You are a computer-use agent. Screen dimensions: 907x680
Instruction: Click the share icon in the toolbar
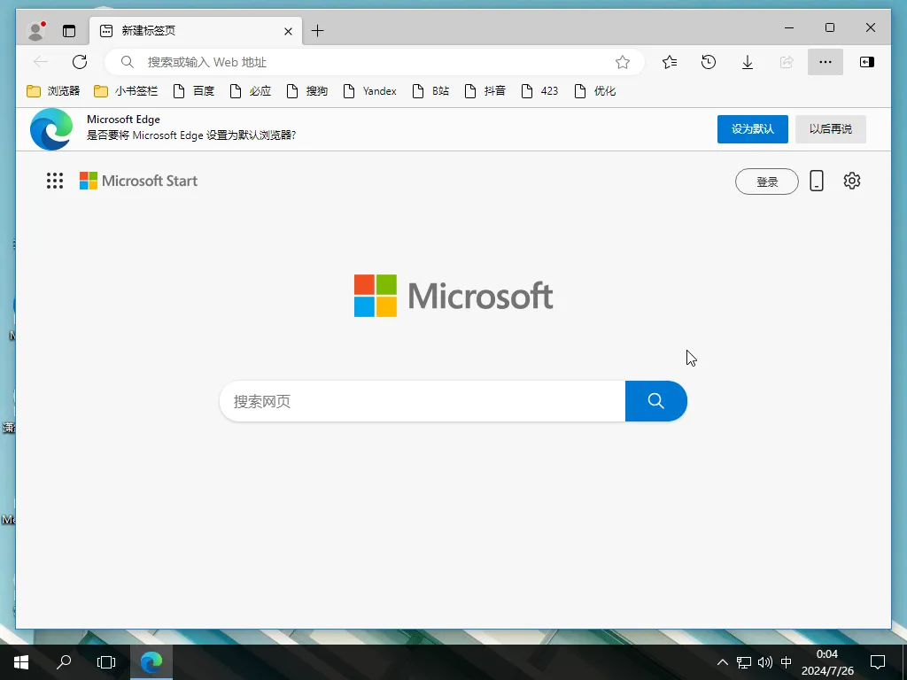786,62
